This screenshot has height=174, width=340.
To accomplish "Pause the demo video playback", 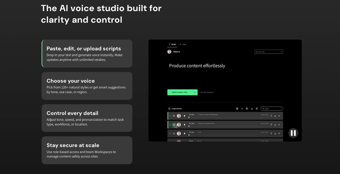I will pyautogui.click(x=293, y=133).
